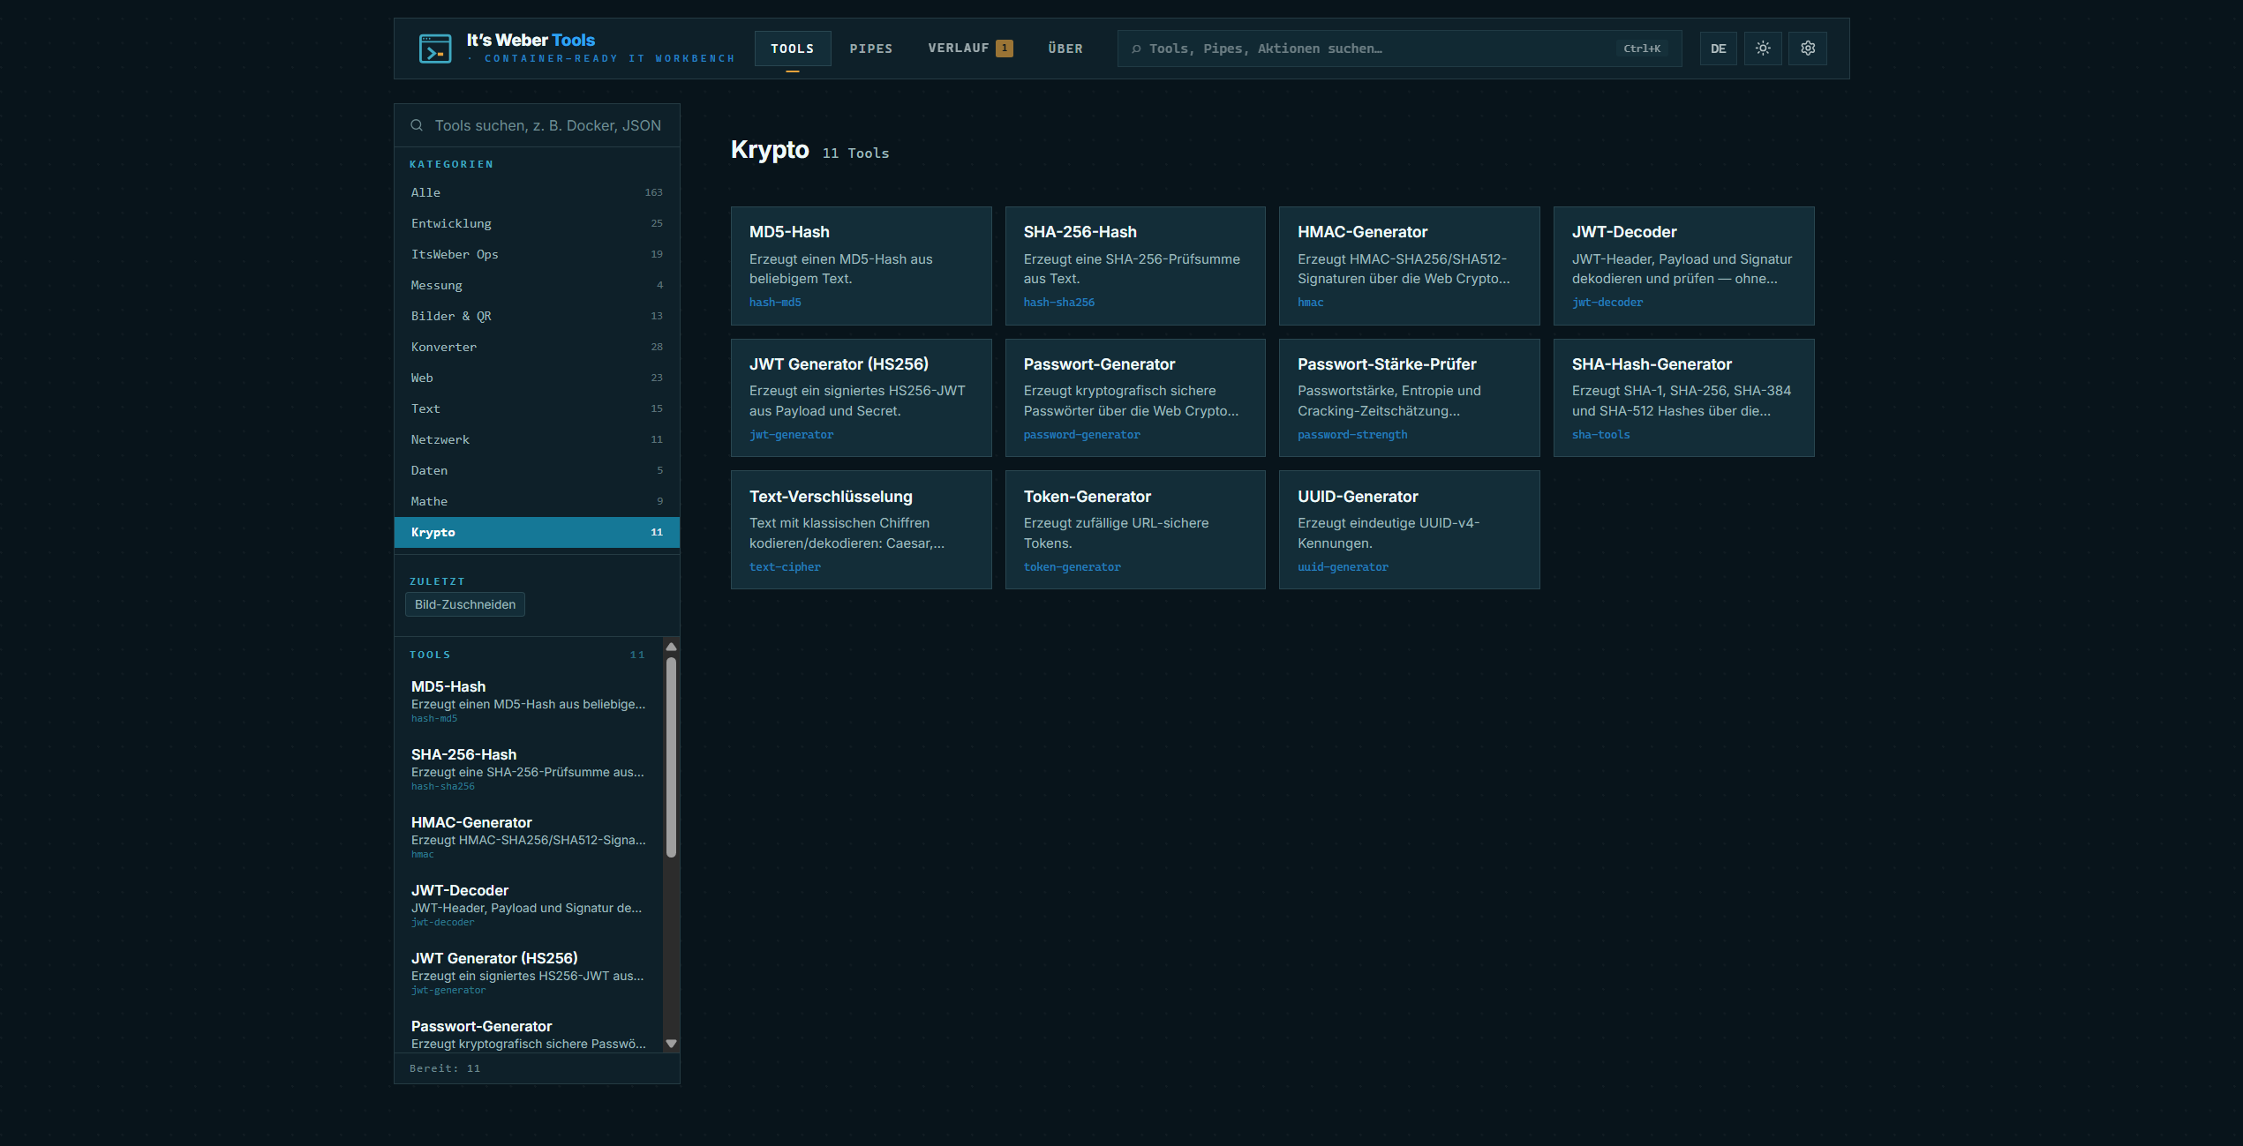
Task: Open the UUID-Generator card
Action: click(1409, 529)
